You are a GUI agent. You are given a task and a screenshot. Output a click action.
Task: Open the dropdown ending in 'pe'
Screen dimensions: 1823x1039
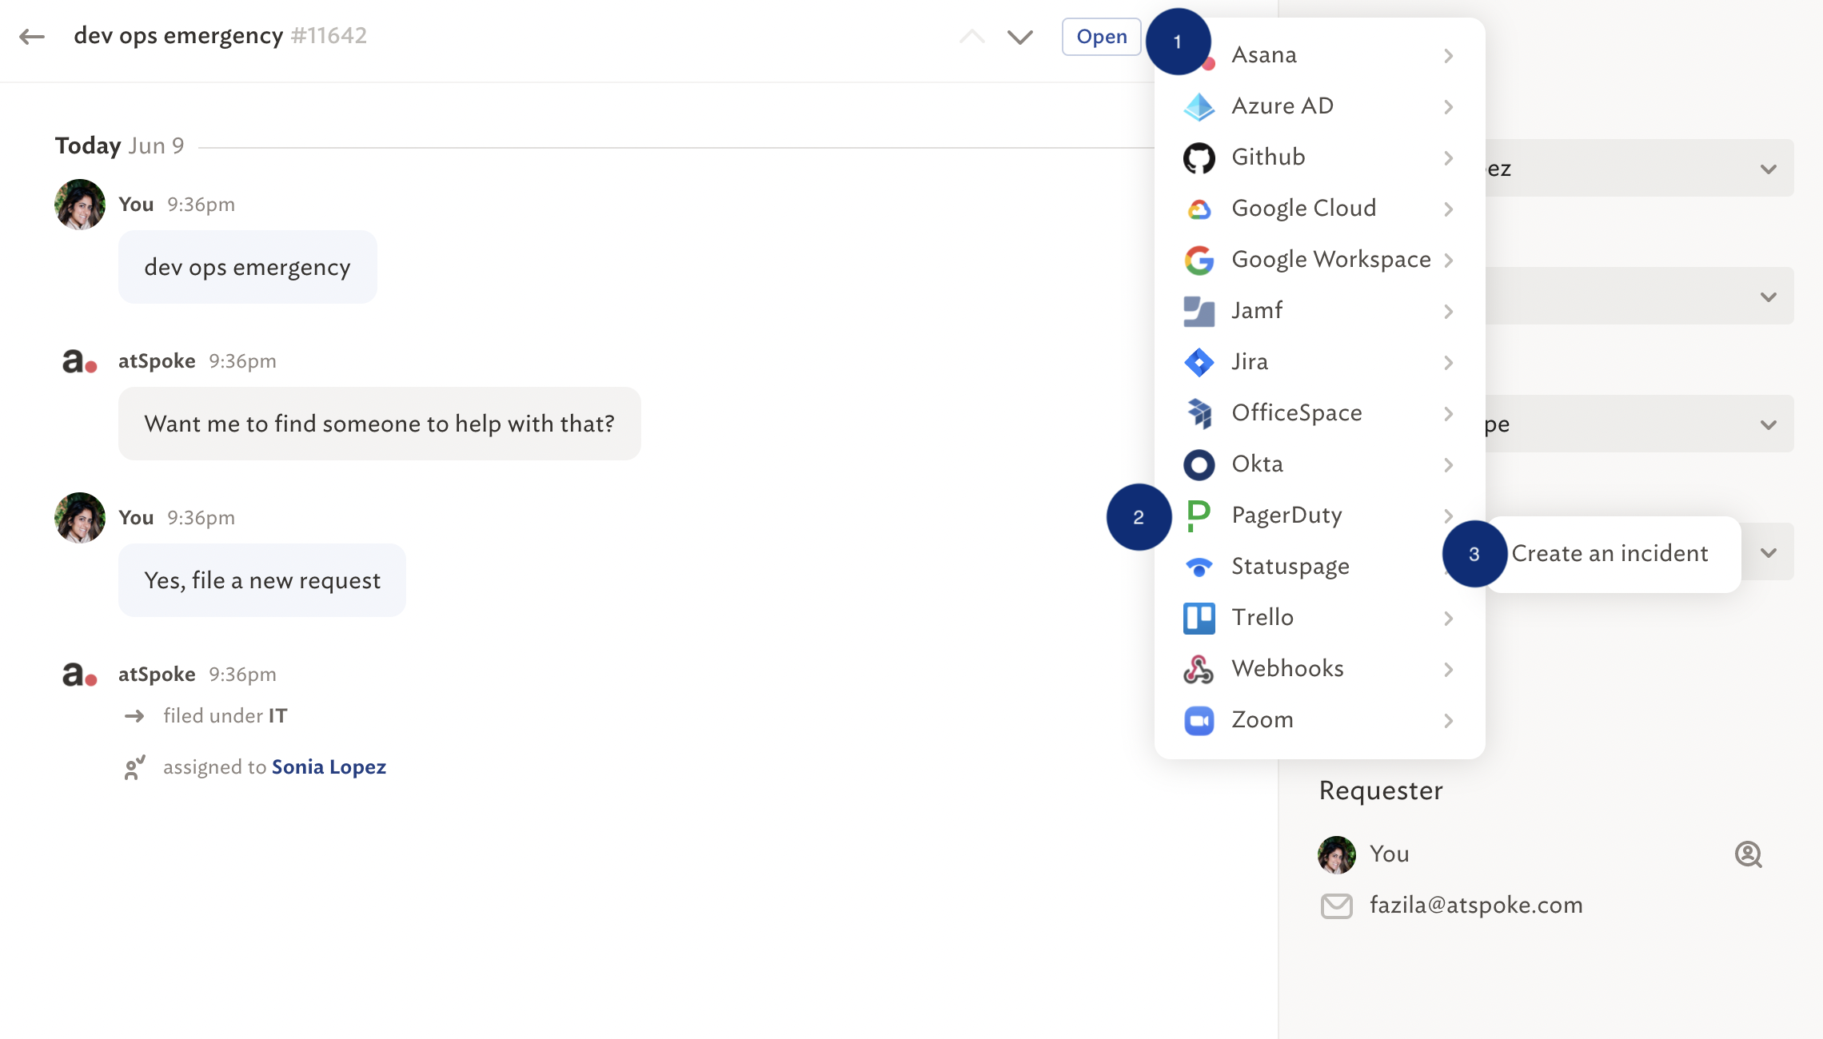(1639, 424)
